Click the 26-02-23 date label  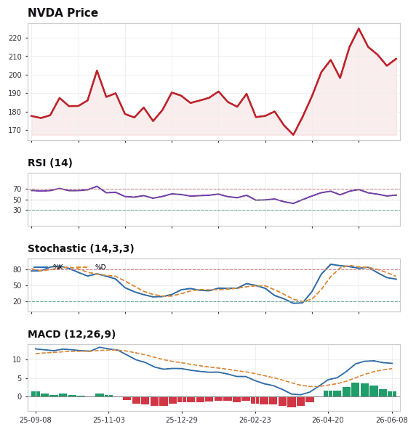255,420
